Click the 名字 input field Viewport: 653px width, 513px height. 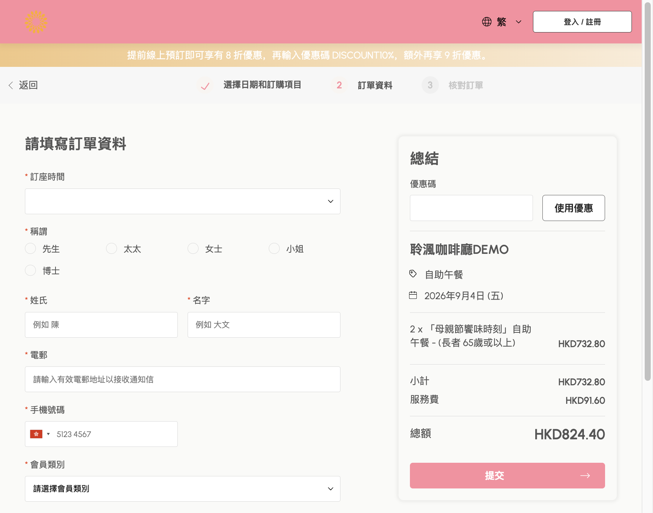pyautogui.click(x=264, y=325)
